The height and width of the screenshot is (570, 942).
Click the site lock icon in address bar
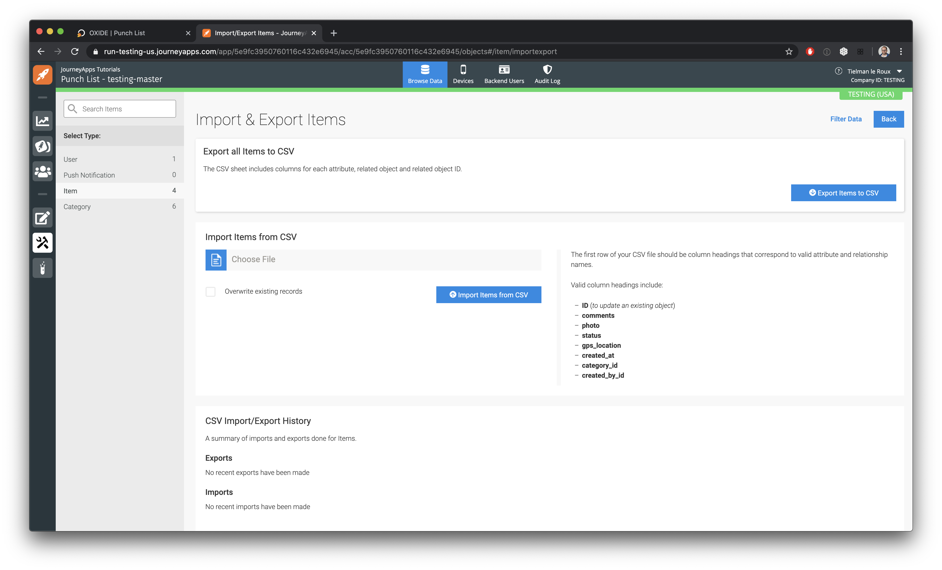(x=96, y=51)
